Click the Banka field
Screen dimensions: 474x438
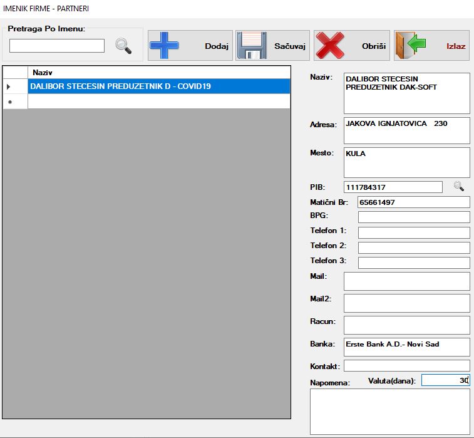tap(406, 347)
